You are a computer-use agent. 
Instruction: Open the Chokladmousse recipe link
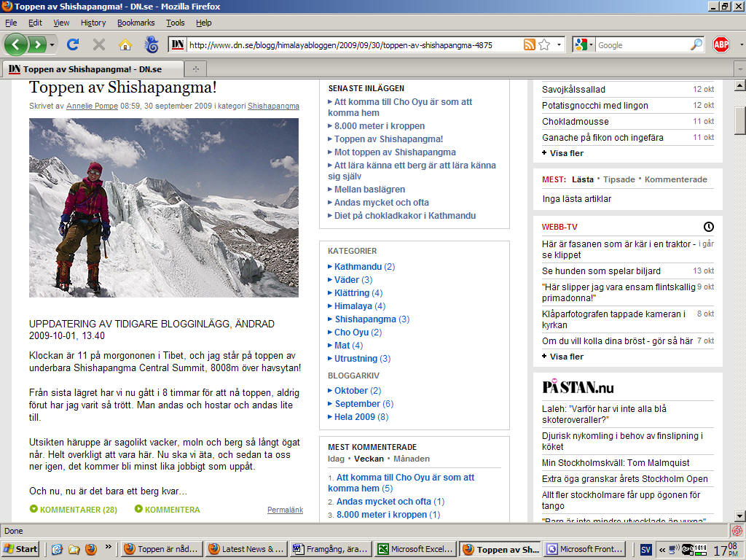pyautogui.click(x=576, y=121)
